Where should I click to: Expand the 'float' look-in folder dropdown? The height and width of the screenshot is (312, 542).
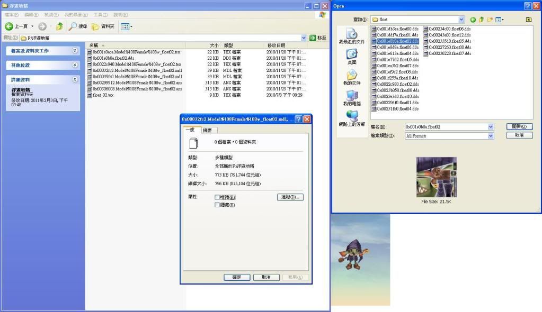[x=461, y=20]
